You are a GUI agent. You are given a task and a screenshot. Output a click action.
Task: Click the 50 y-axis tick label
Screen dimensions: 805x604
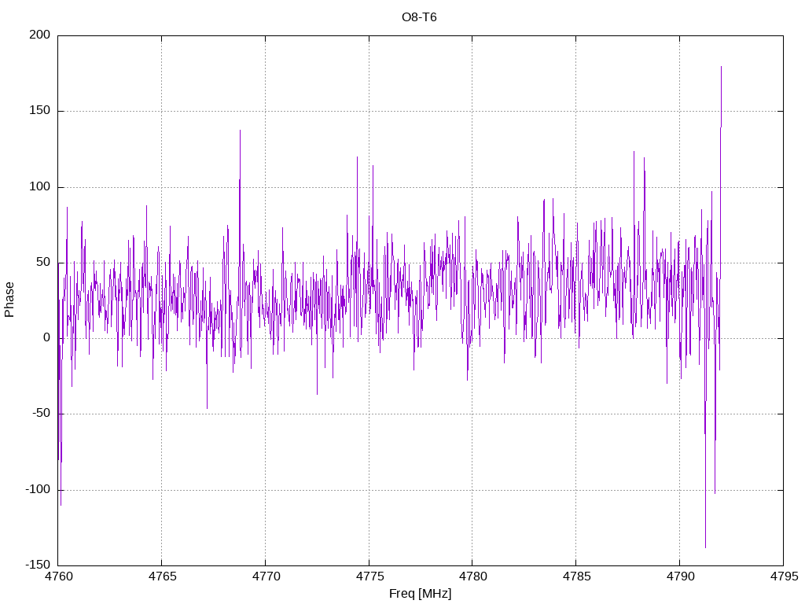coord(44,263)
